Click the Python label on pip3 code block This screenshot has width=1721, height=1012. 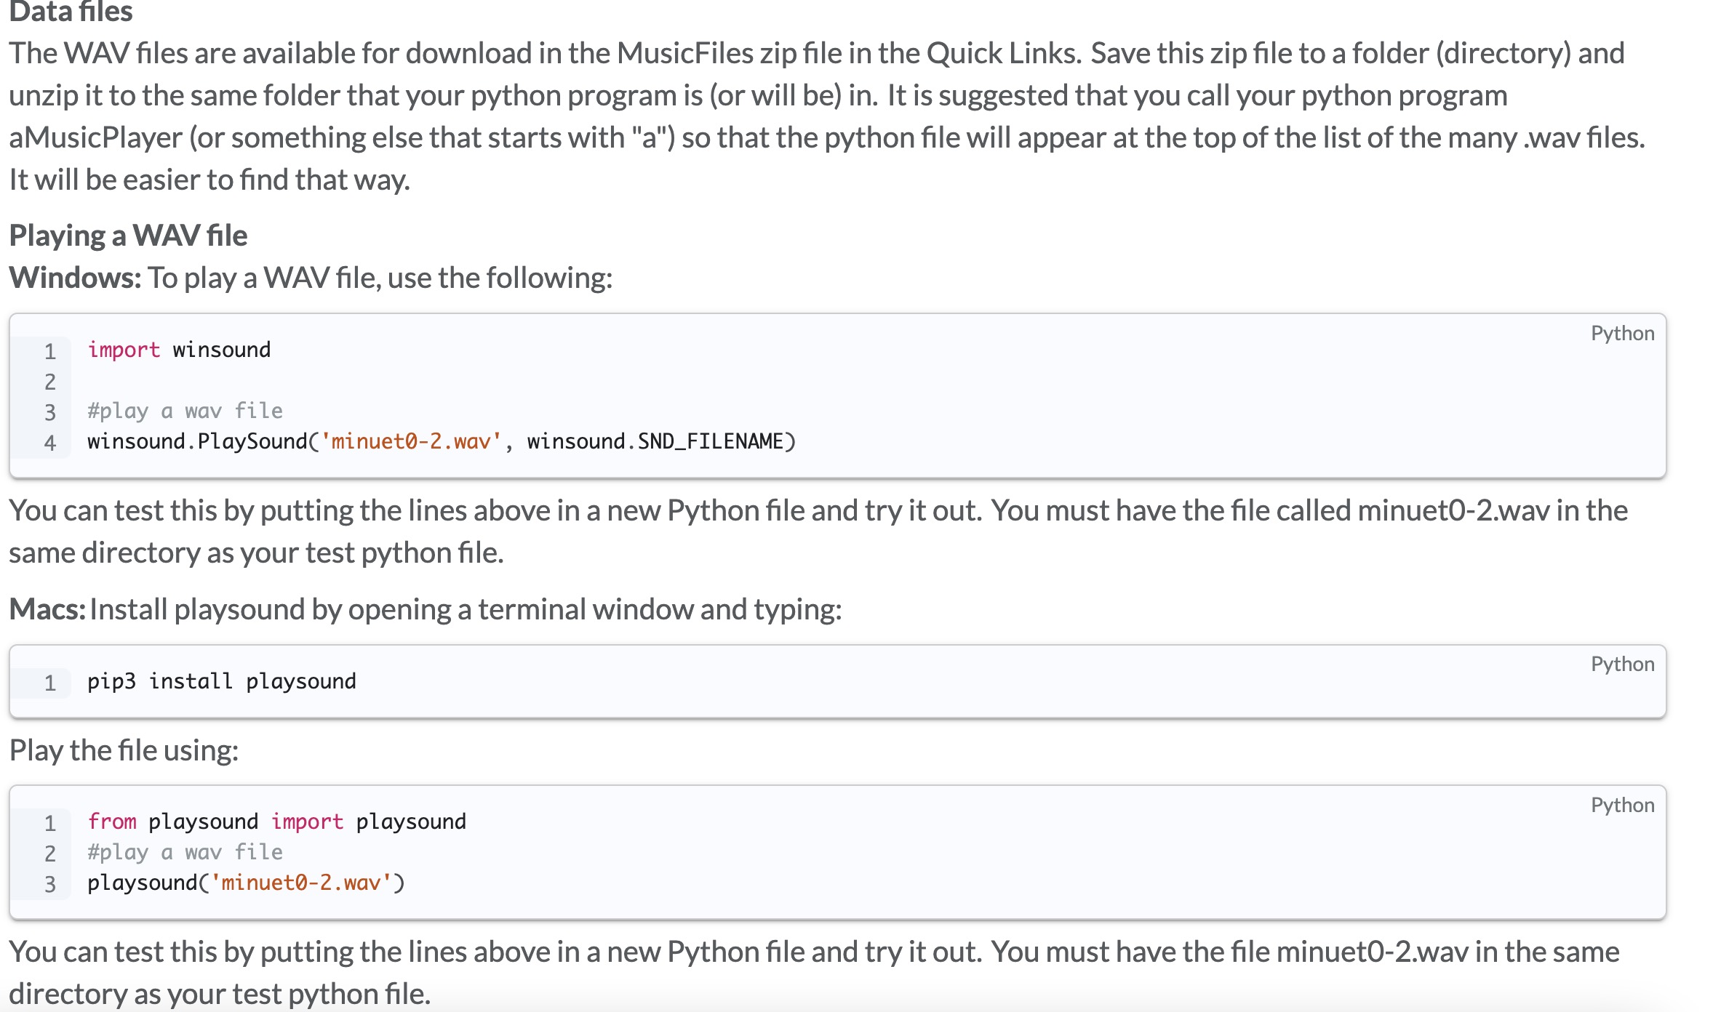tap(1621, 664)
